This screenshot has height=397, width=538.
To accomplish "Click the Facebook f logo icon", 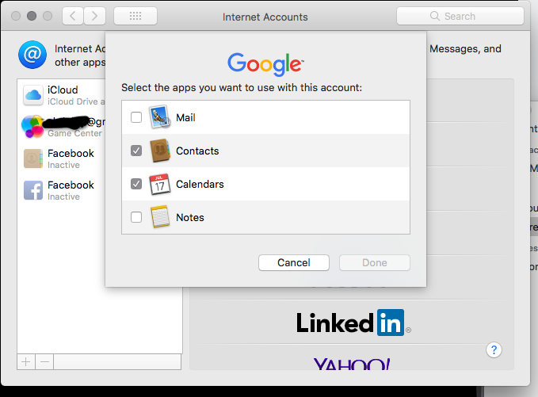I will coord(33,190).
